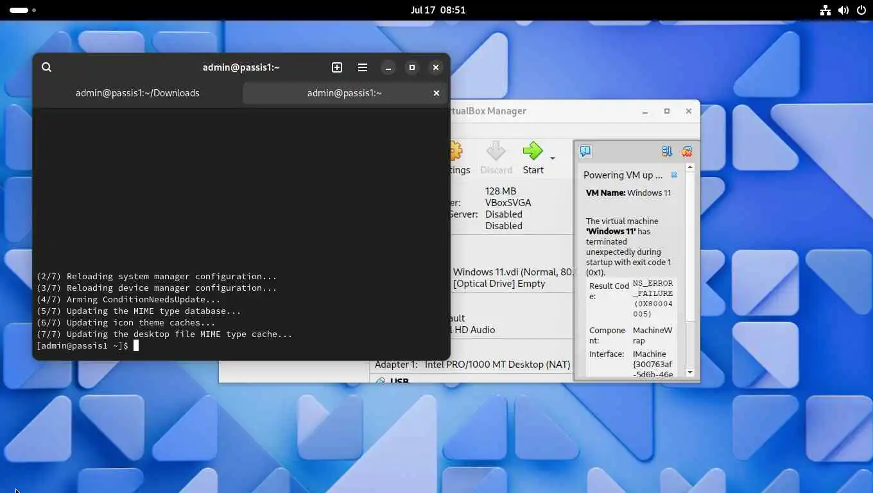The height and width of the screenshot is (493, 873).
Task: Expand the Start button dropdown arrow
Action: [553, 158]
